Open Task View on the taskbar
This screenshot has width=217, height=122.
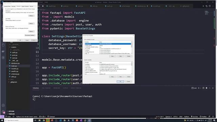coord(35,120)
